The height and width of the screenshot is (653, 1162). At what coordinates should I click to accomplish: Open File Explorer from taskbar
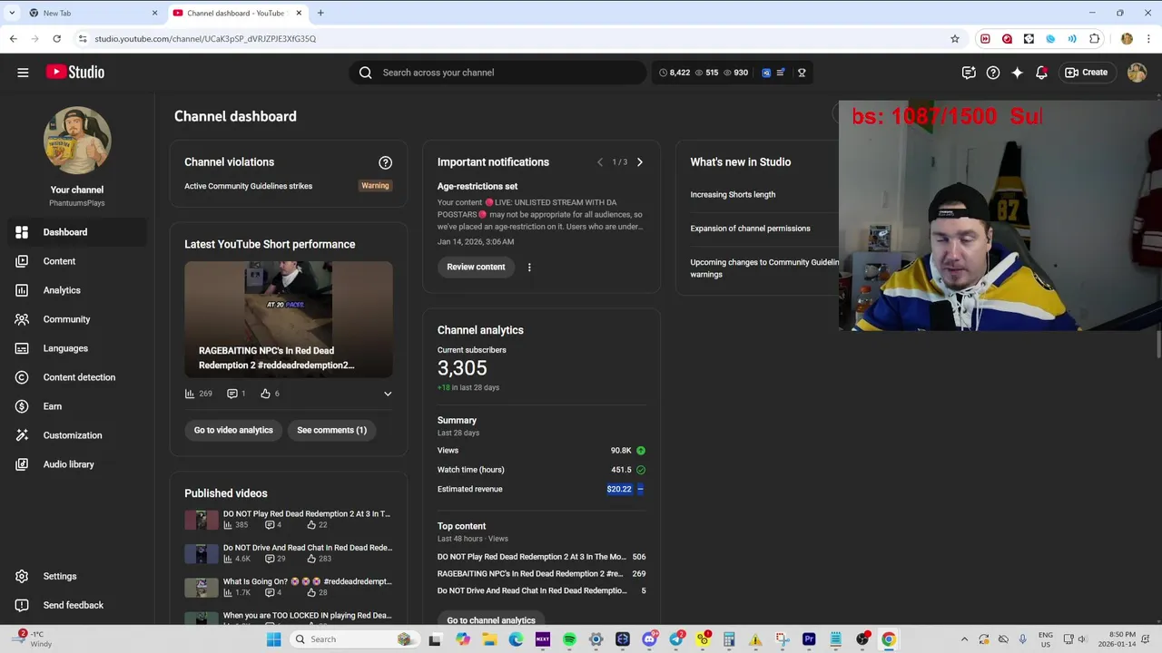[489, 639]
